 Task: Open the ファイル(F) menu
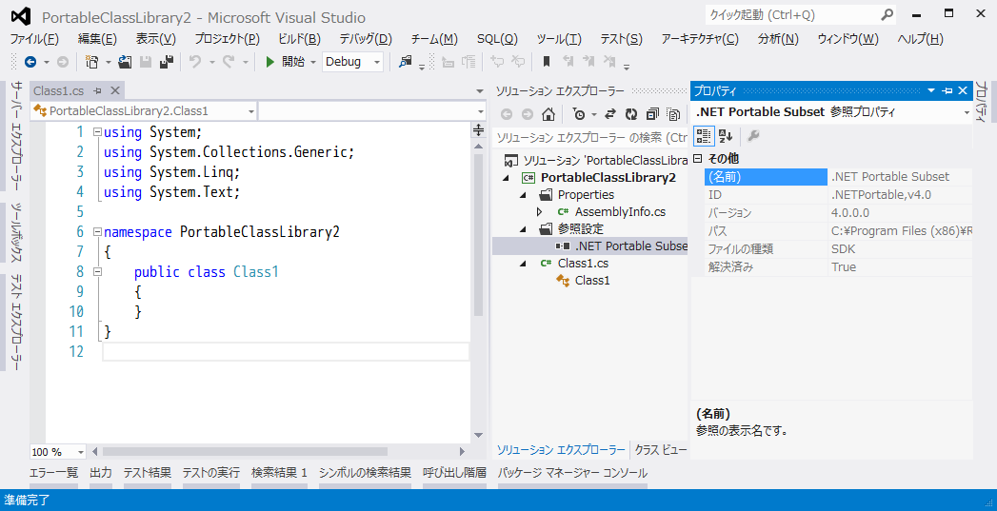tap(34, 39)
